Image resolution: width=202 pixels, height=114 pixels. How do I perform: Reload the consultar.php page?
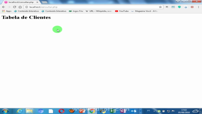tap(15, 7)
